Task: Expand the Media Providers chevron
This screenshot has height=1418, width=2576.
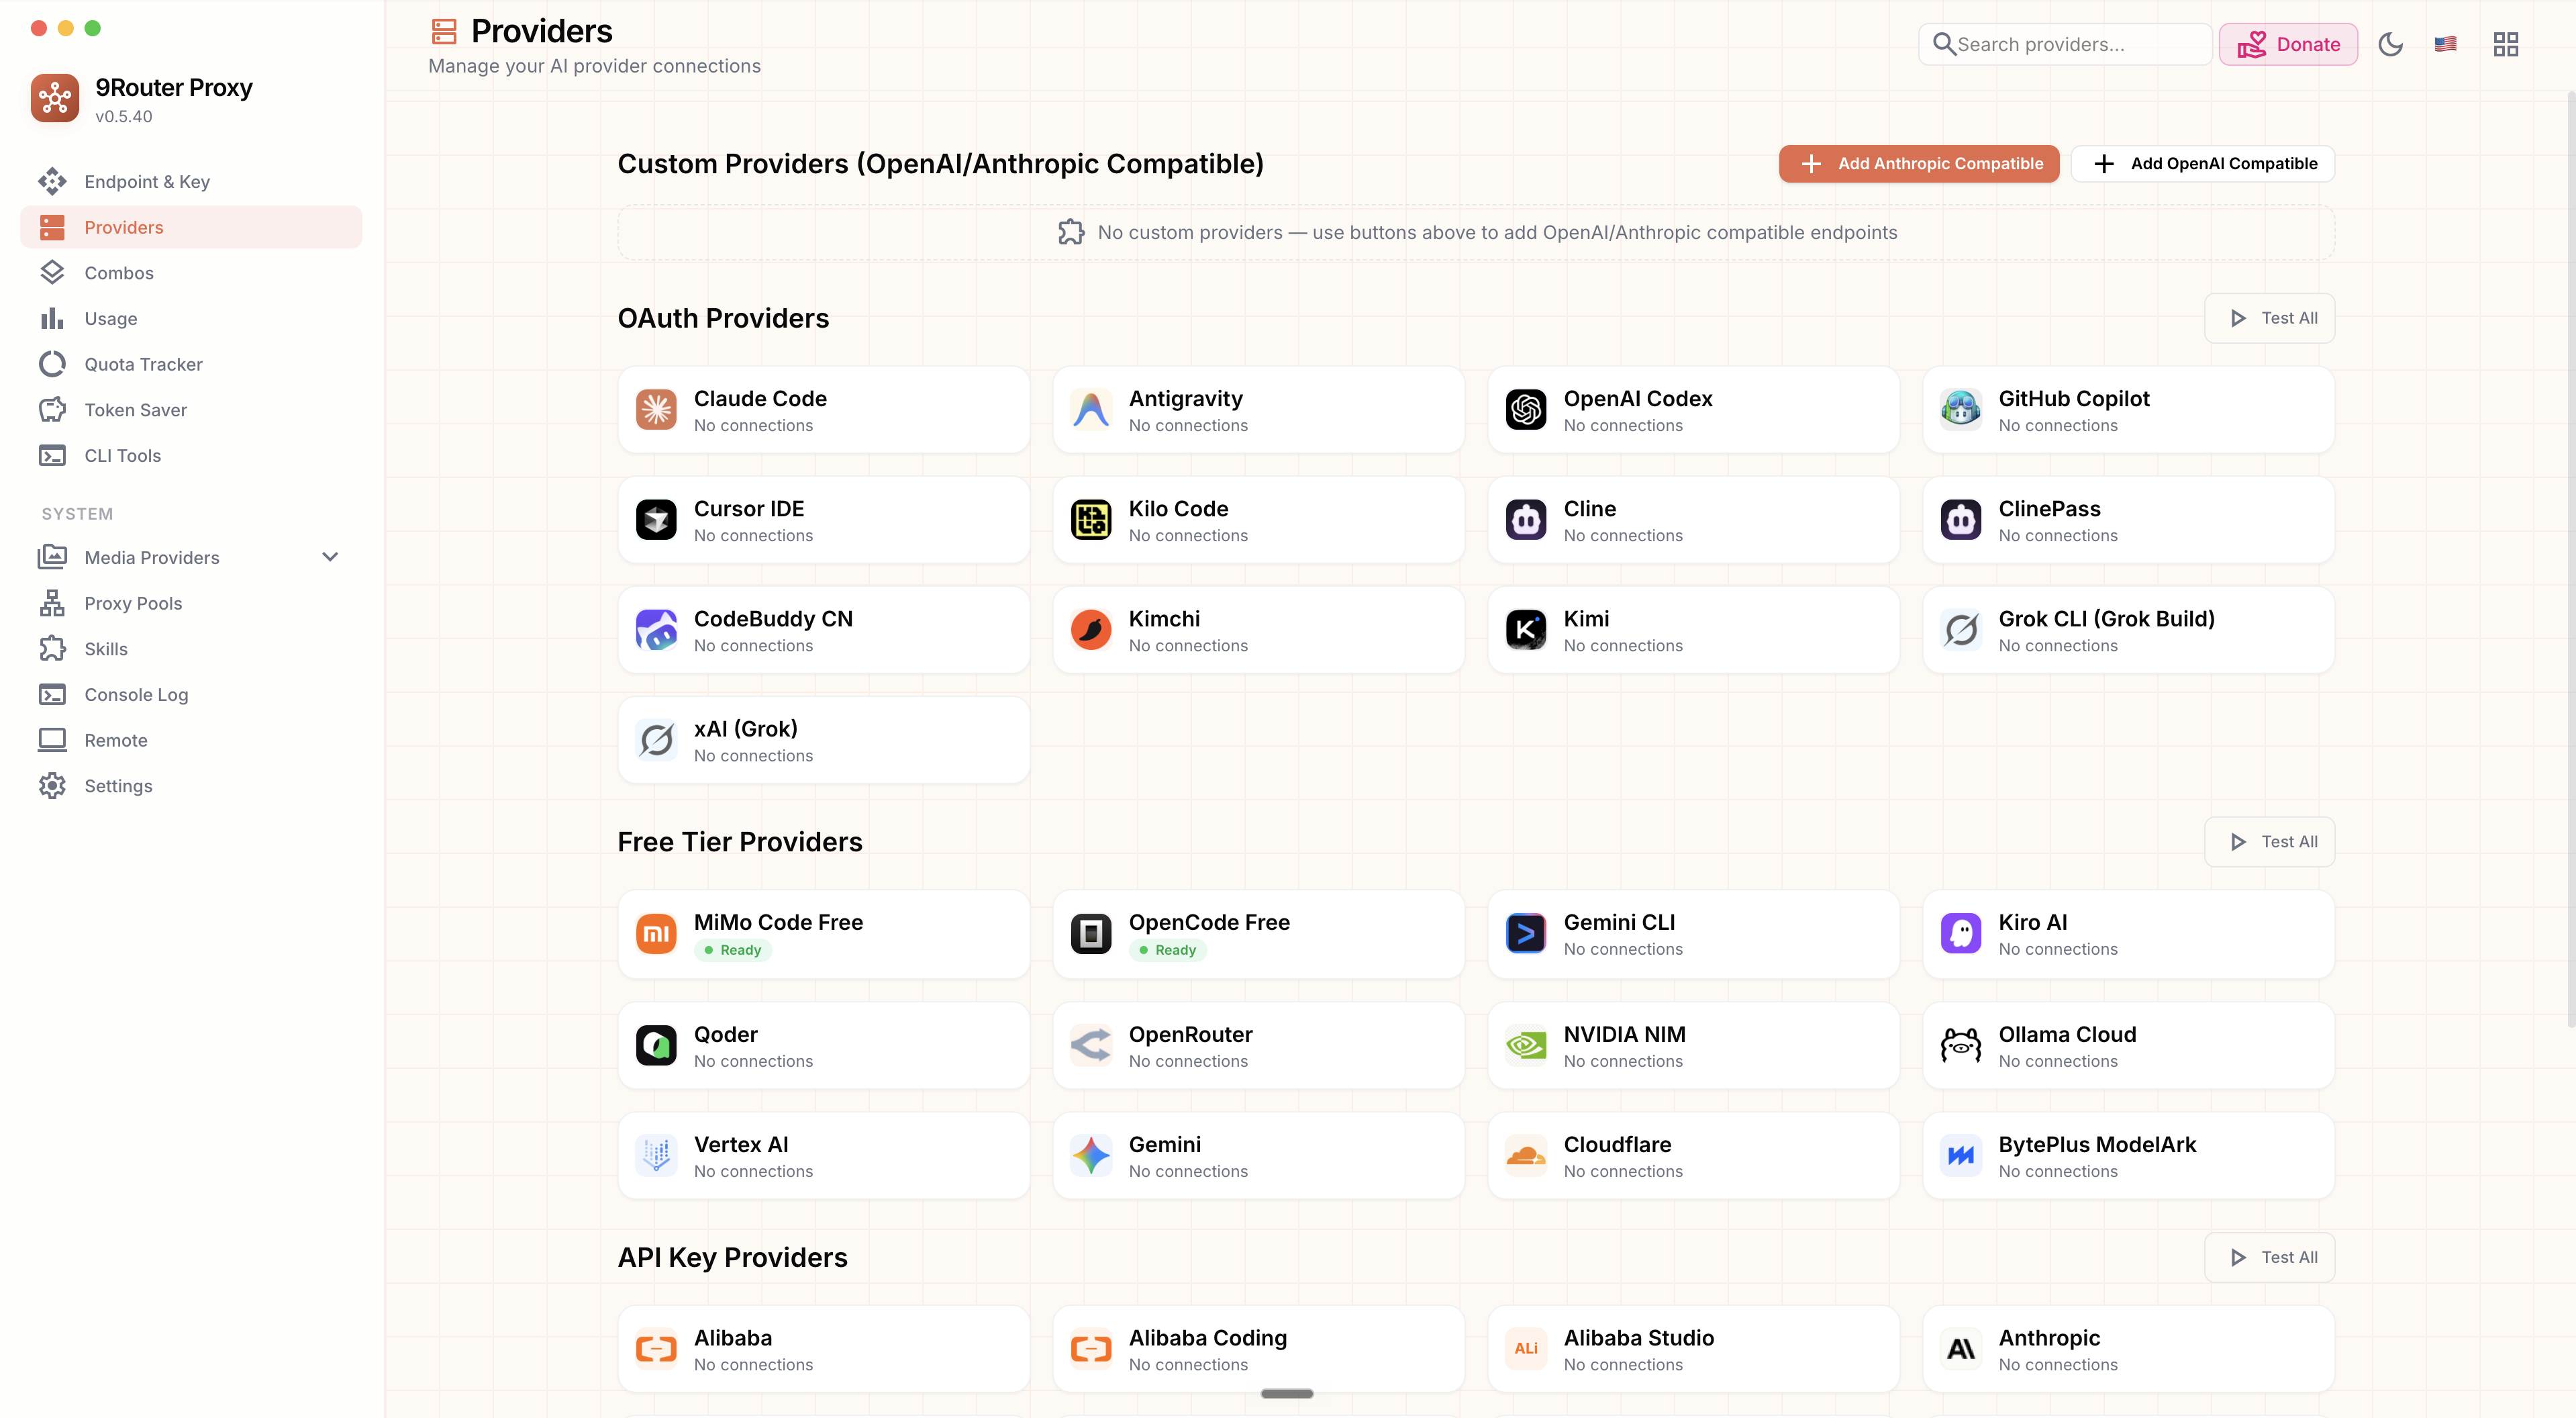Action: [330, 557]
